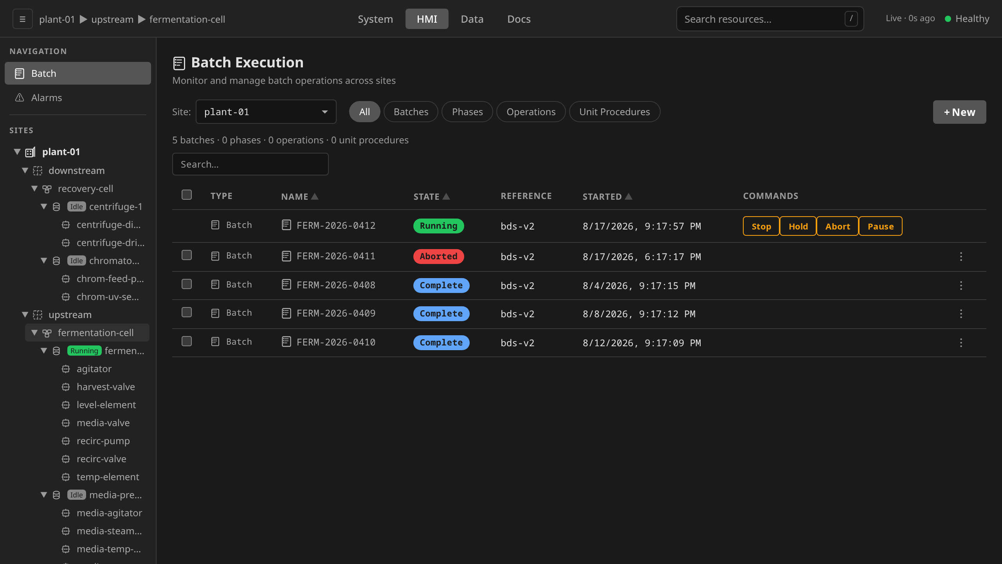Collapse the upstream tree node

point(25,315)
